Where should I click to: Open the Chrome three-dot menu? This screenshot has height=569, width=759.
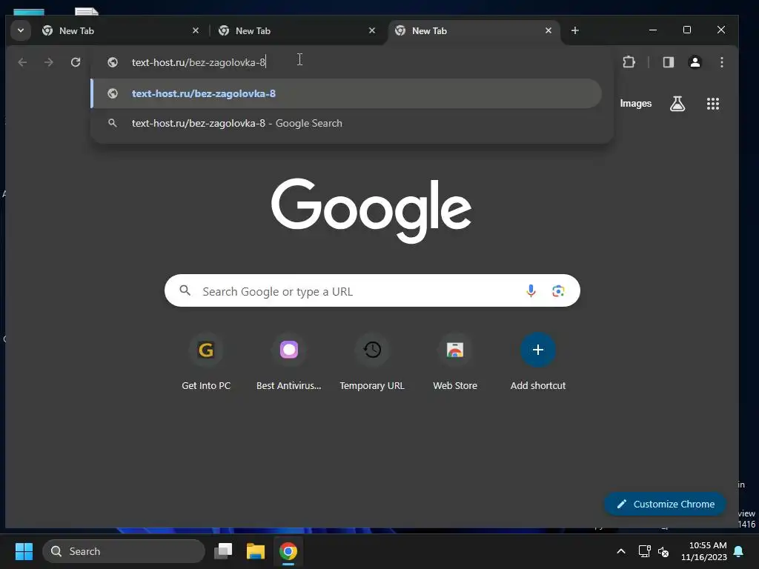(x=722, y=62)
